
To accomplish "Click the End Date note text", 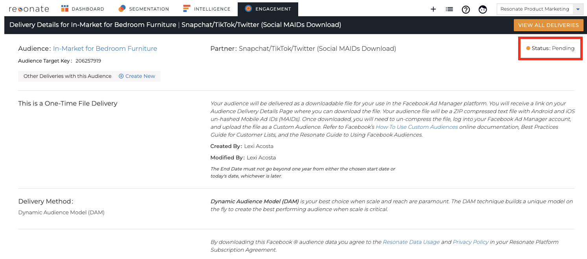I will pyautogui.click(x=303, y=172).
